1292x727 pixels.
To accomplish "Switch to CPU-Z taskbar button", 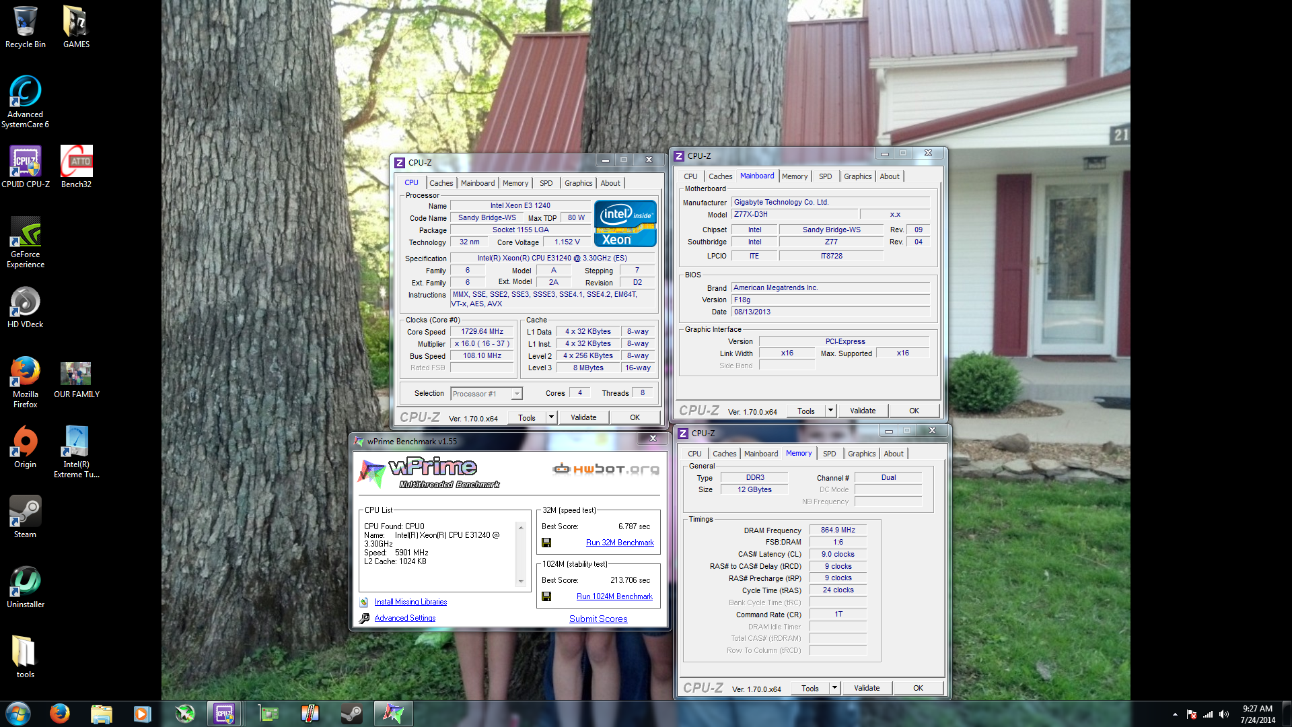I will point(224,714).
